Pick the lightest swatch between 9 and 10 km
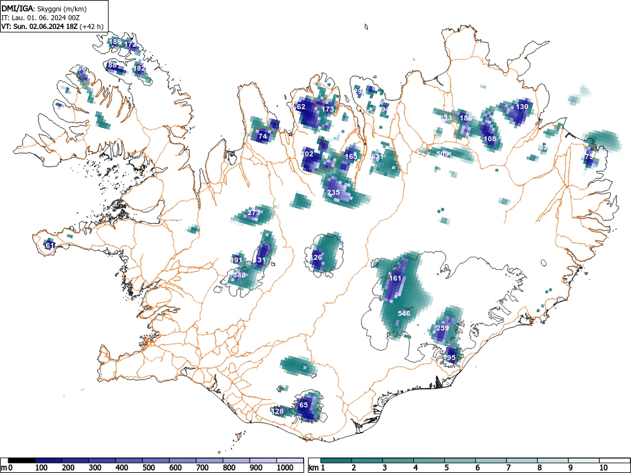 pos(584,460)
